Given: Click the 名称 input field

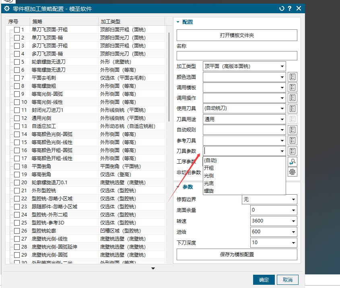Looking at the screenshot, I should click(237, 56).
